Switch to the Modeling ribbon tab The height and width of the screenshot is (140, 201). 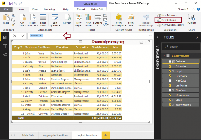[x=49, y=9]
